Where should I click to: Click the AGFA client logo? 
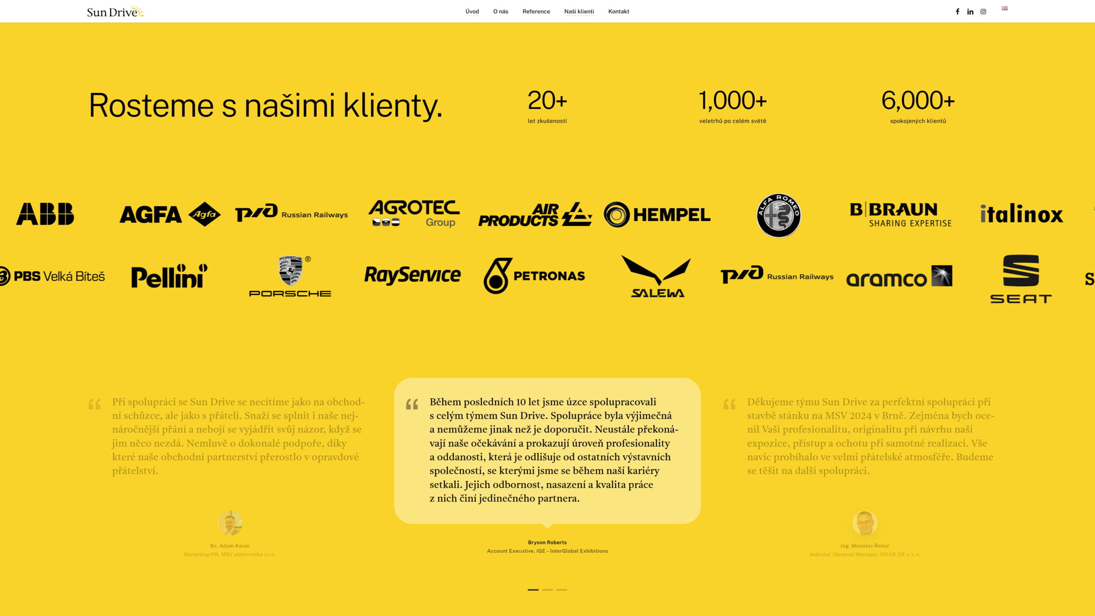coord(170,214)
